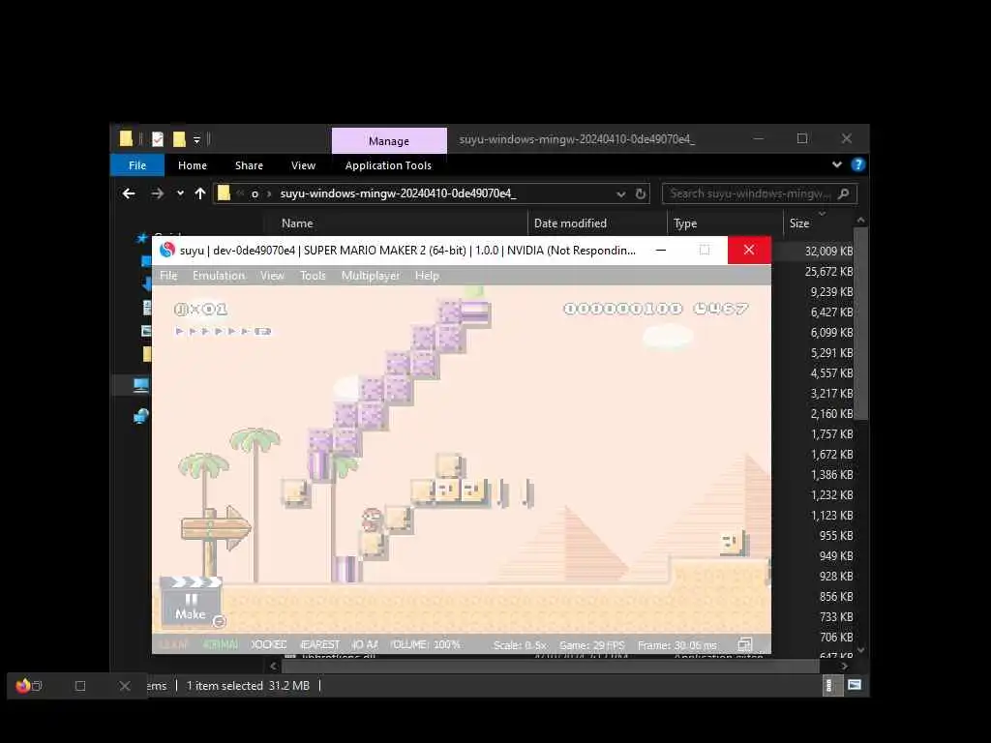
Task: Go back in File Explorer
Action: coord(129,193)
